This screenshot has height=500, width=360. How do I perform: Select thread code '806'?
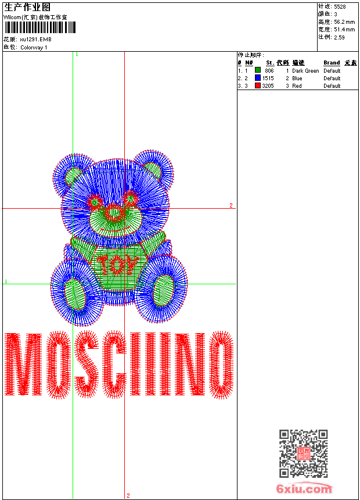coord(269,71)
